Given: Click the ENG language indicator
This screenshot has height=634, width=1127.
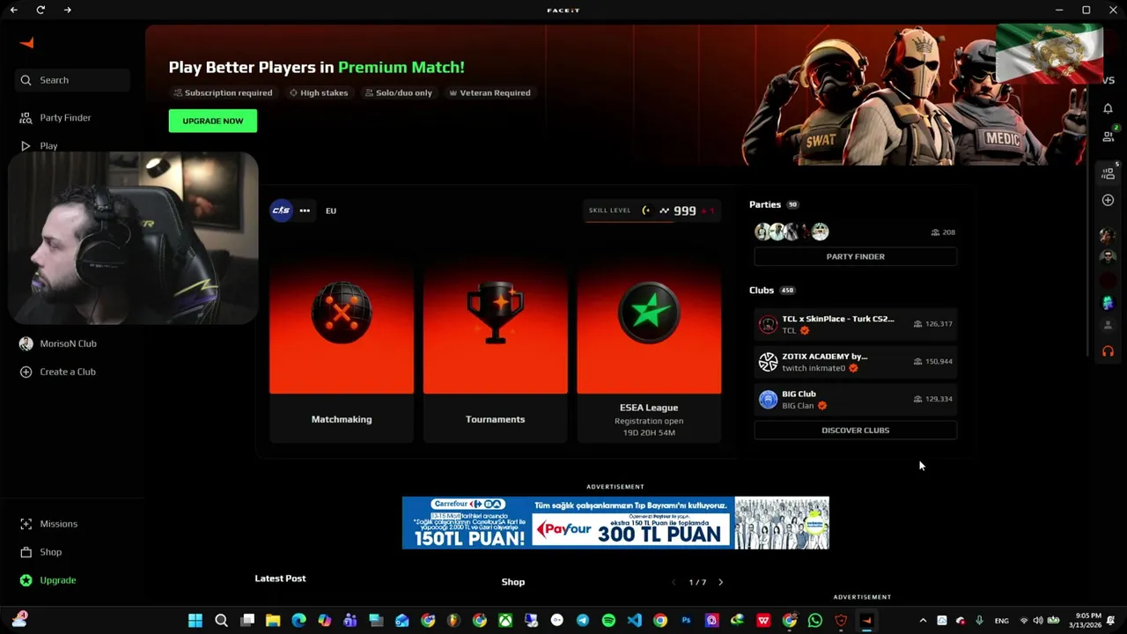Looking at the screenshot, I should tap(1002, 621).
